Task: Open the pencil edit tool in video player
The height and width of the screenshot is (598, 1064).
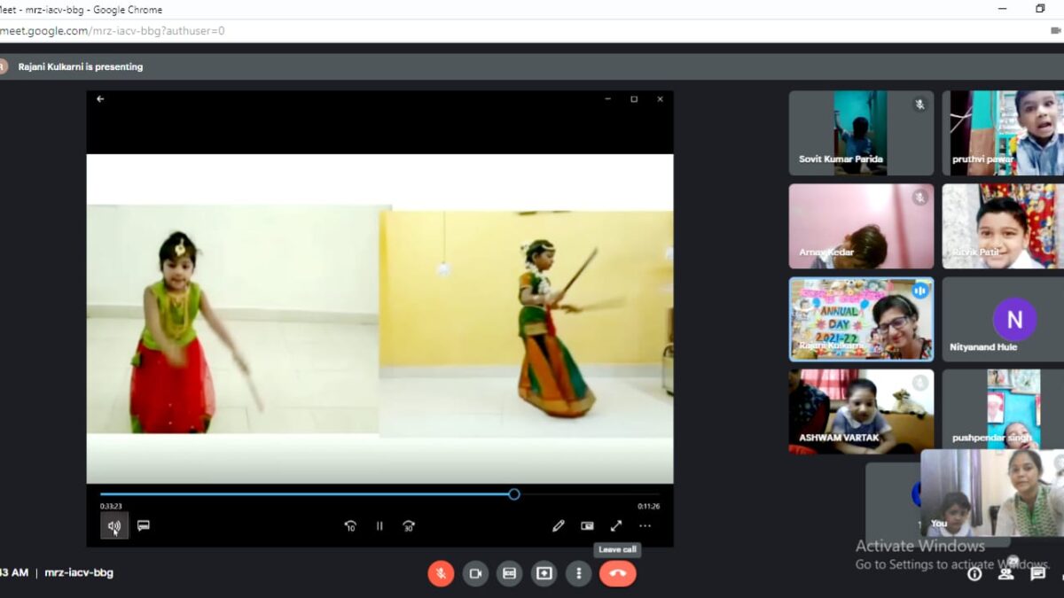Action: point(559,526)
